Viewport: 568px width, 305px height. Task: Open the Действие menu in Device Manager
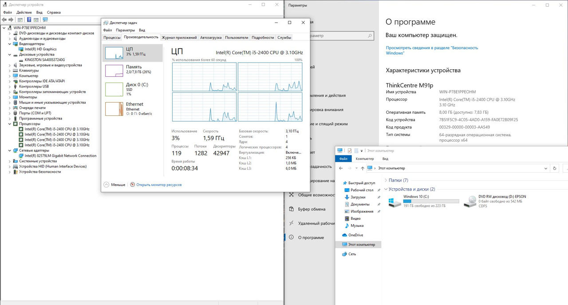[24, 12]
